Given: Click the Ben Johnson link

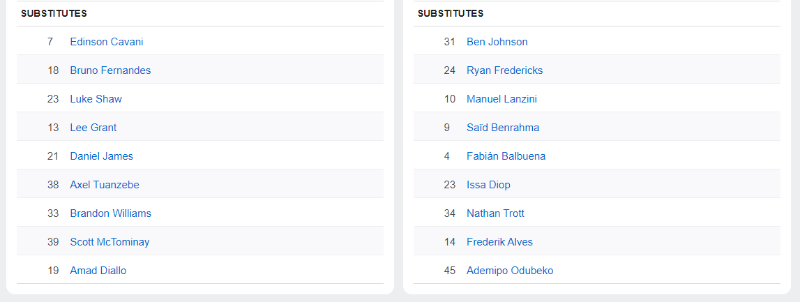Looking at the screenshot, I should coord(497,42).
